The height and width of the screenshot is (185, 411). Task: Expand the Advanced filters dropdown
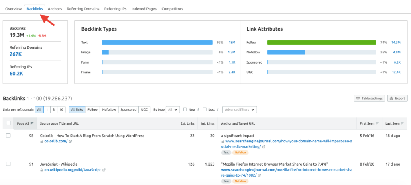[x=240, y=109]
